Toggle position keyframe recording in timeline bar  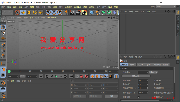92,76
